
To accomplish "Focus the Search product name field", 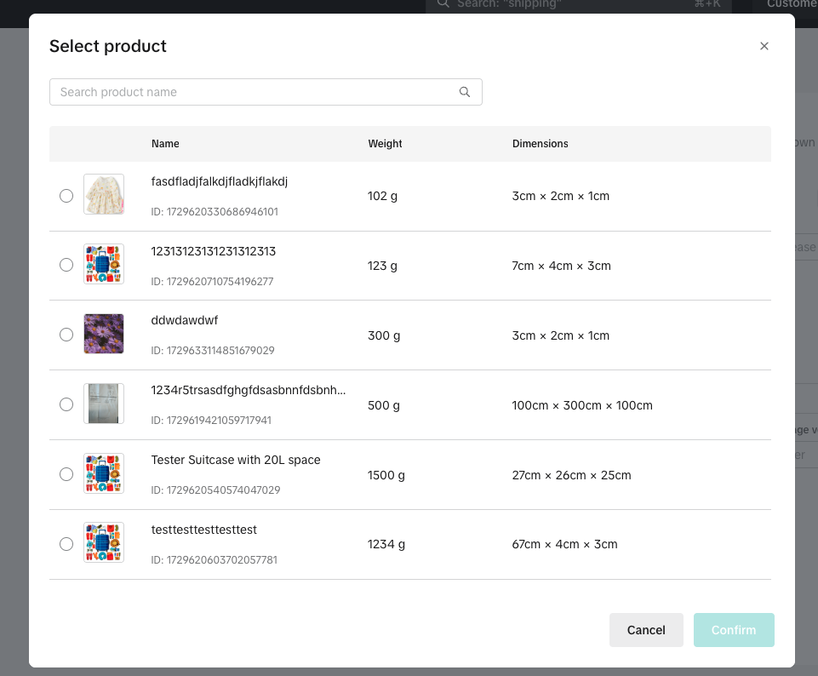I will [255, 92].
